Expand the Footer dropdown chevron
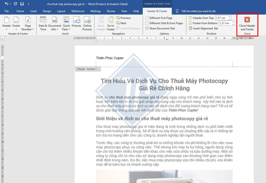Screen dimensions: 266x183 coord(16,29)
